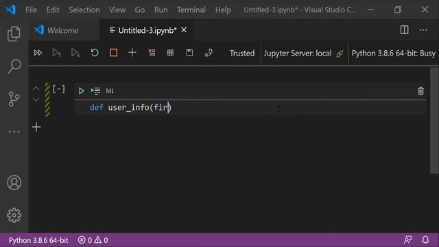Click the Trusted notebook label

coord(242,54)
